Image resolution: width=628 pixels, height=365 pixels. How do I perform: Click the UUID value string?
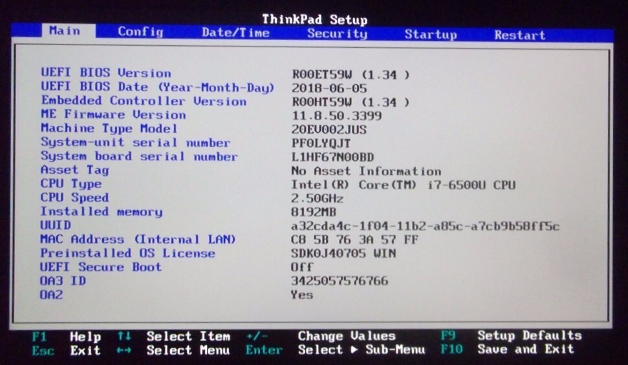[425, 226]
